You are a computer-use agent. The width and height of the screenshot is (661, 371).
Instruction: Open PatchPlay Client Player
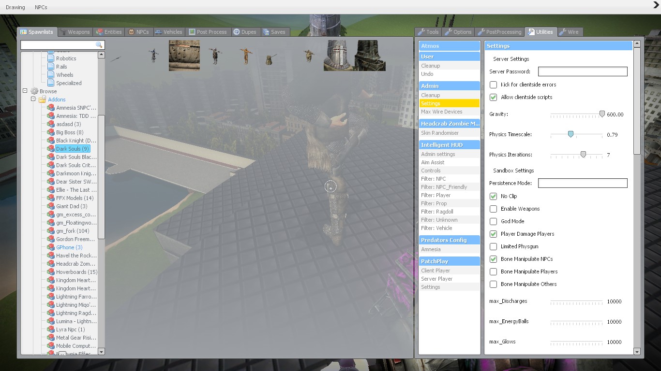pos(450,271)
